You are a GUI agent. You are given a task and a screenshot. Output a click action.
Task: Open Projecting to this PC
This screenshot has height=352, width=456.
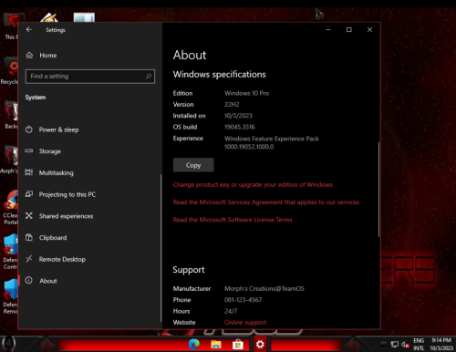89,194
